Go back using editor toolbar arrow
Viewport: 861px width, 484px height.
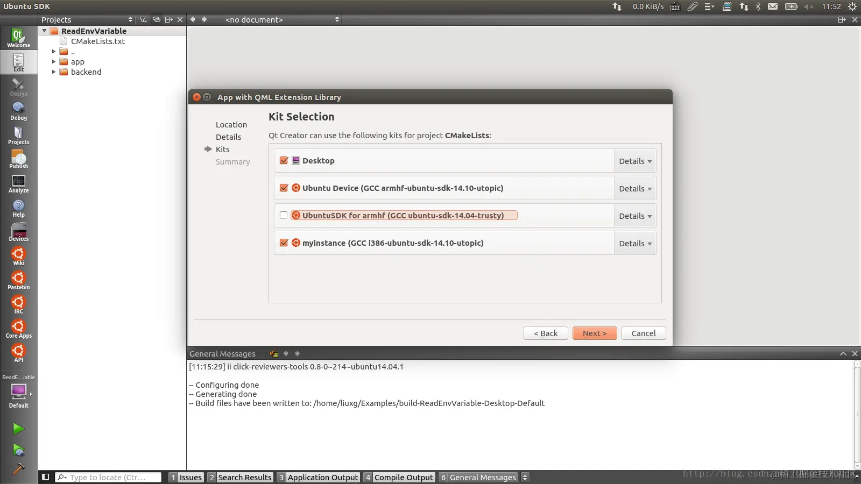pyautogui.click(x=193, y=20)
